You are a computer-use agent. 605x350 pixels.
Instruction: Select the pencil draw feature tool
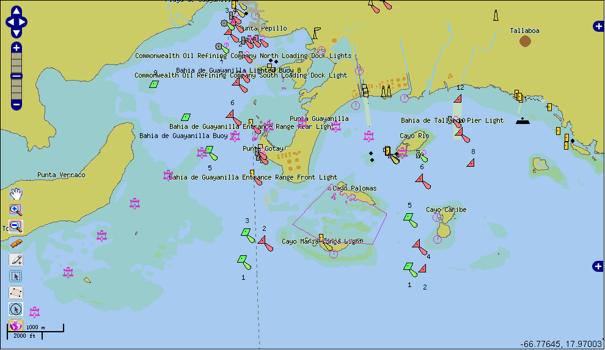tap(16, 260)
